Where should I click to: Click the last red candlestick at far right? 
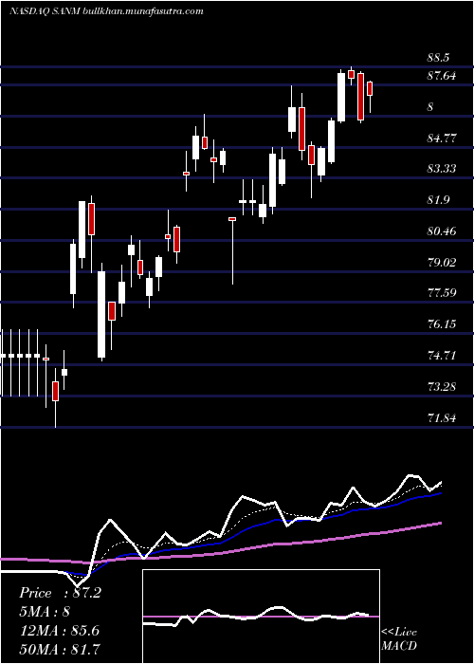[370, 88]
